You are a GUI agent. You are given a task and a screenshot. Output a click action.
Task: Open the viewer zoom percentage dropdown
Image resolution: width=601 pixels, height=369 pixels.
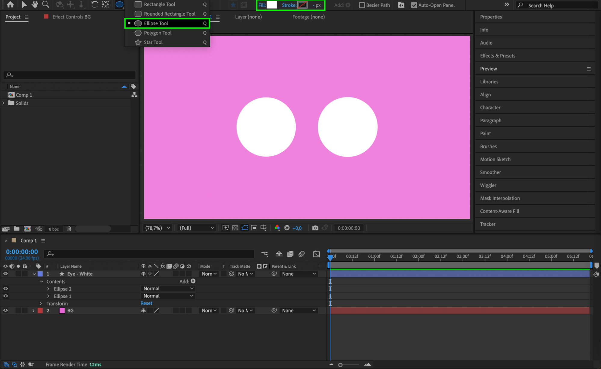coord(158,228)
